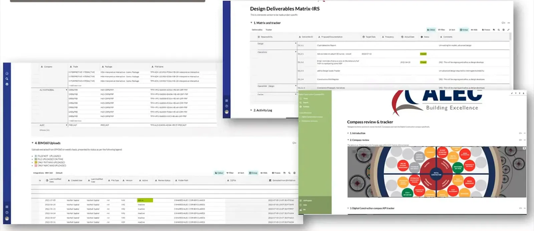The width and height of the screenshot is (534, 231).
Task: Toggle Hide columns in Matrix and tracker toolbar
Action: (474, 30)
